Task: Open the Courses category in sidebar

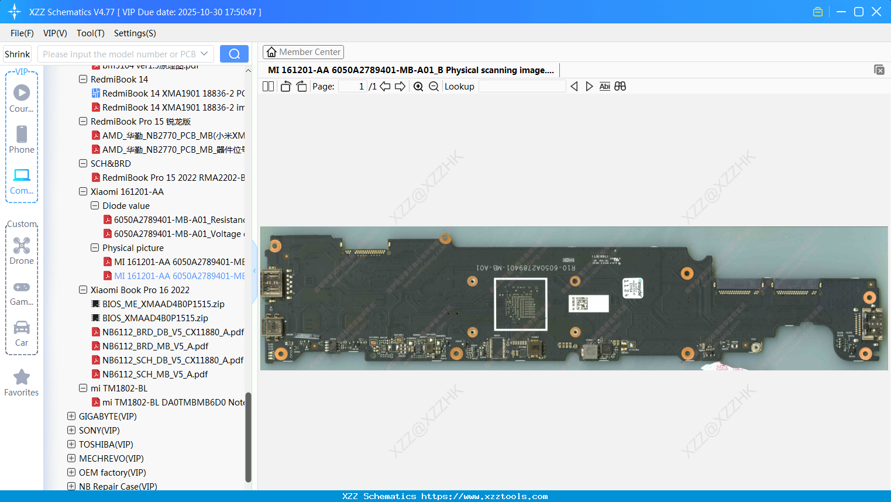Action: (22, 99)
